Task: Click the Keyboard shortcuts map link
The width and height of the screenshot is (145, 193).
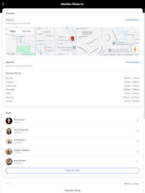Action: (110, 55)
